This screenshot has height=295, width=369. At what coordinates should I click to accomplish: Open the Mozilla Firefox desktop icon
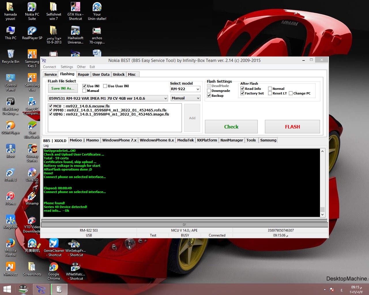11,247
